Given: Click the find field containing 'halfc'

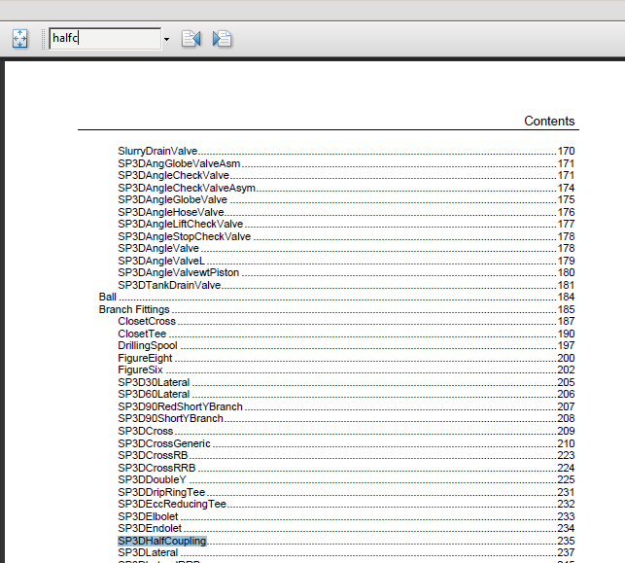Looking at the screenshot, I should [105, 39].
